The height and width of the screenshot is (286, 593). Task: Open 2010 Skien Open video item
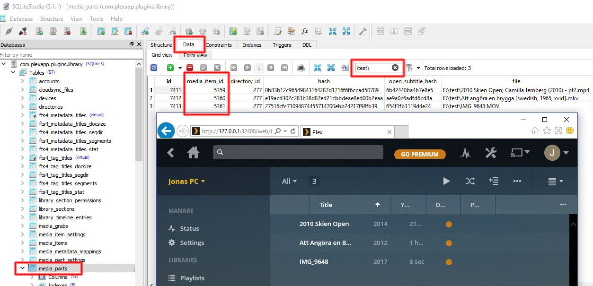pyautogui.click(x=324, y=224)
